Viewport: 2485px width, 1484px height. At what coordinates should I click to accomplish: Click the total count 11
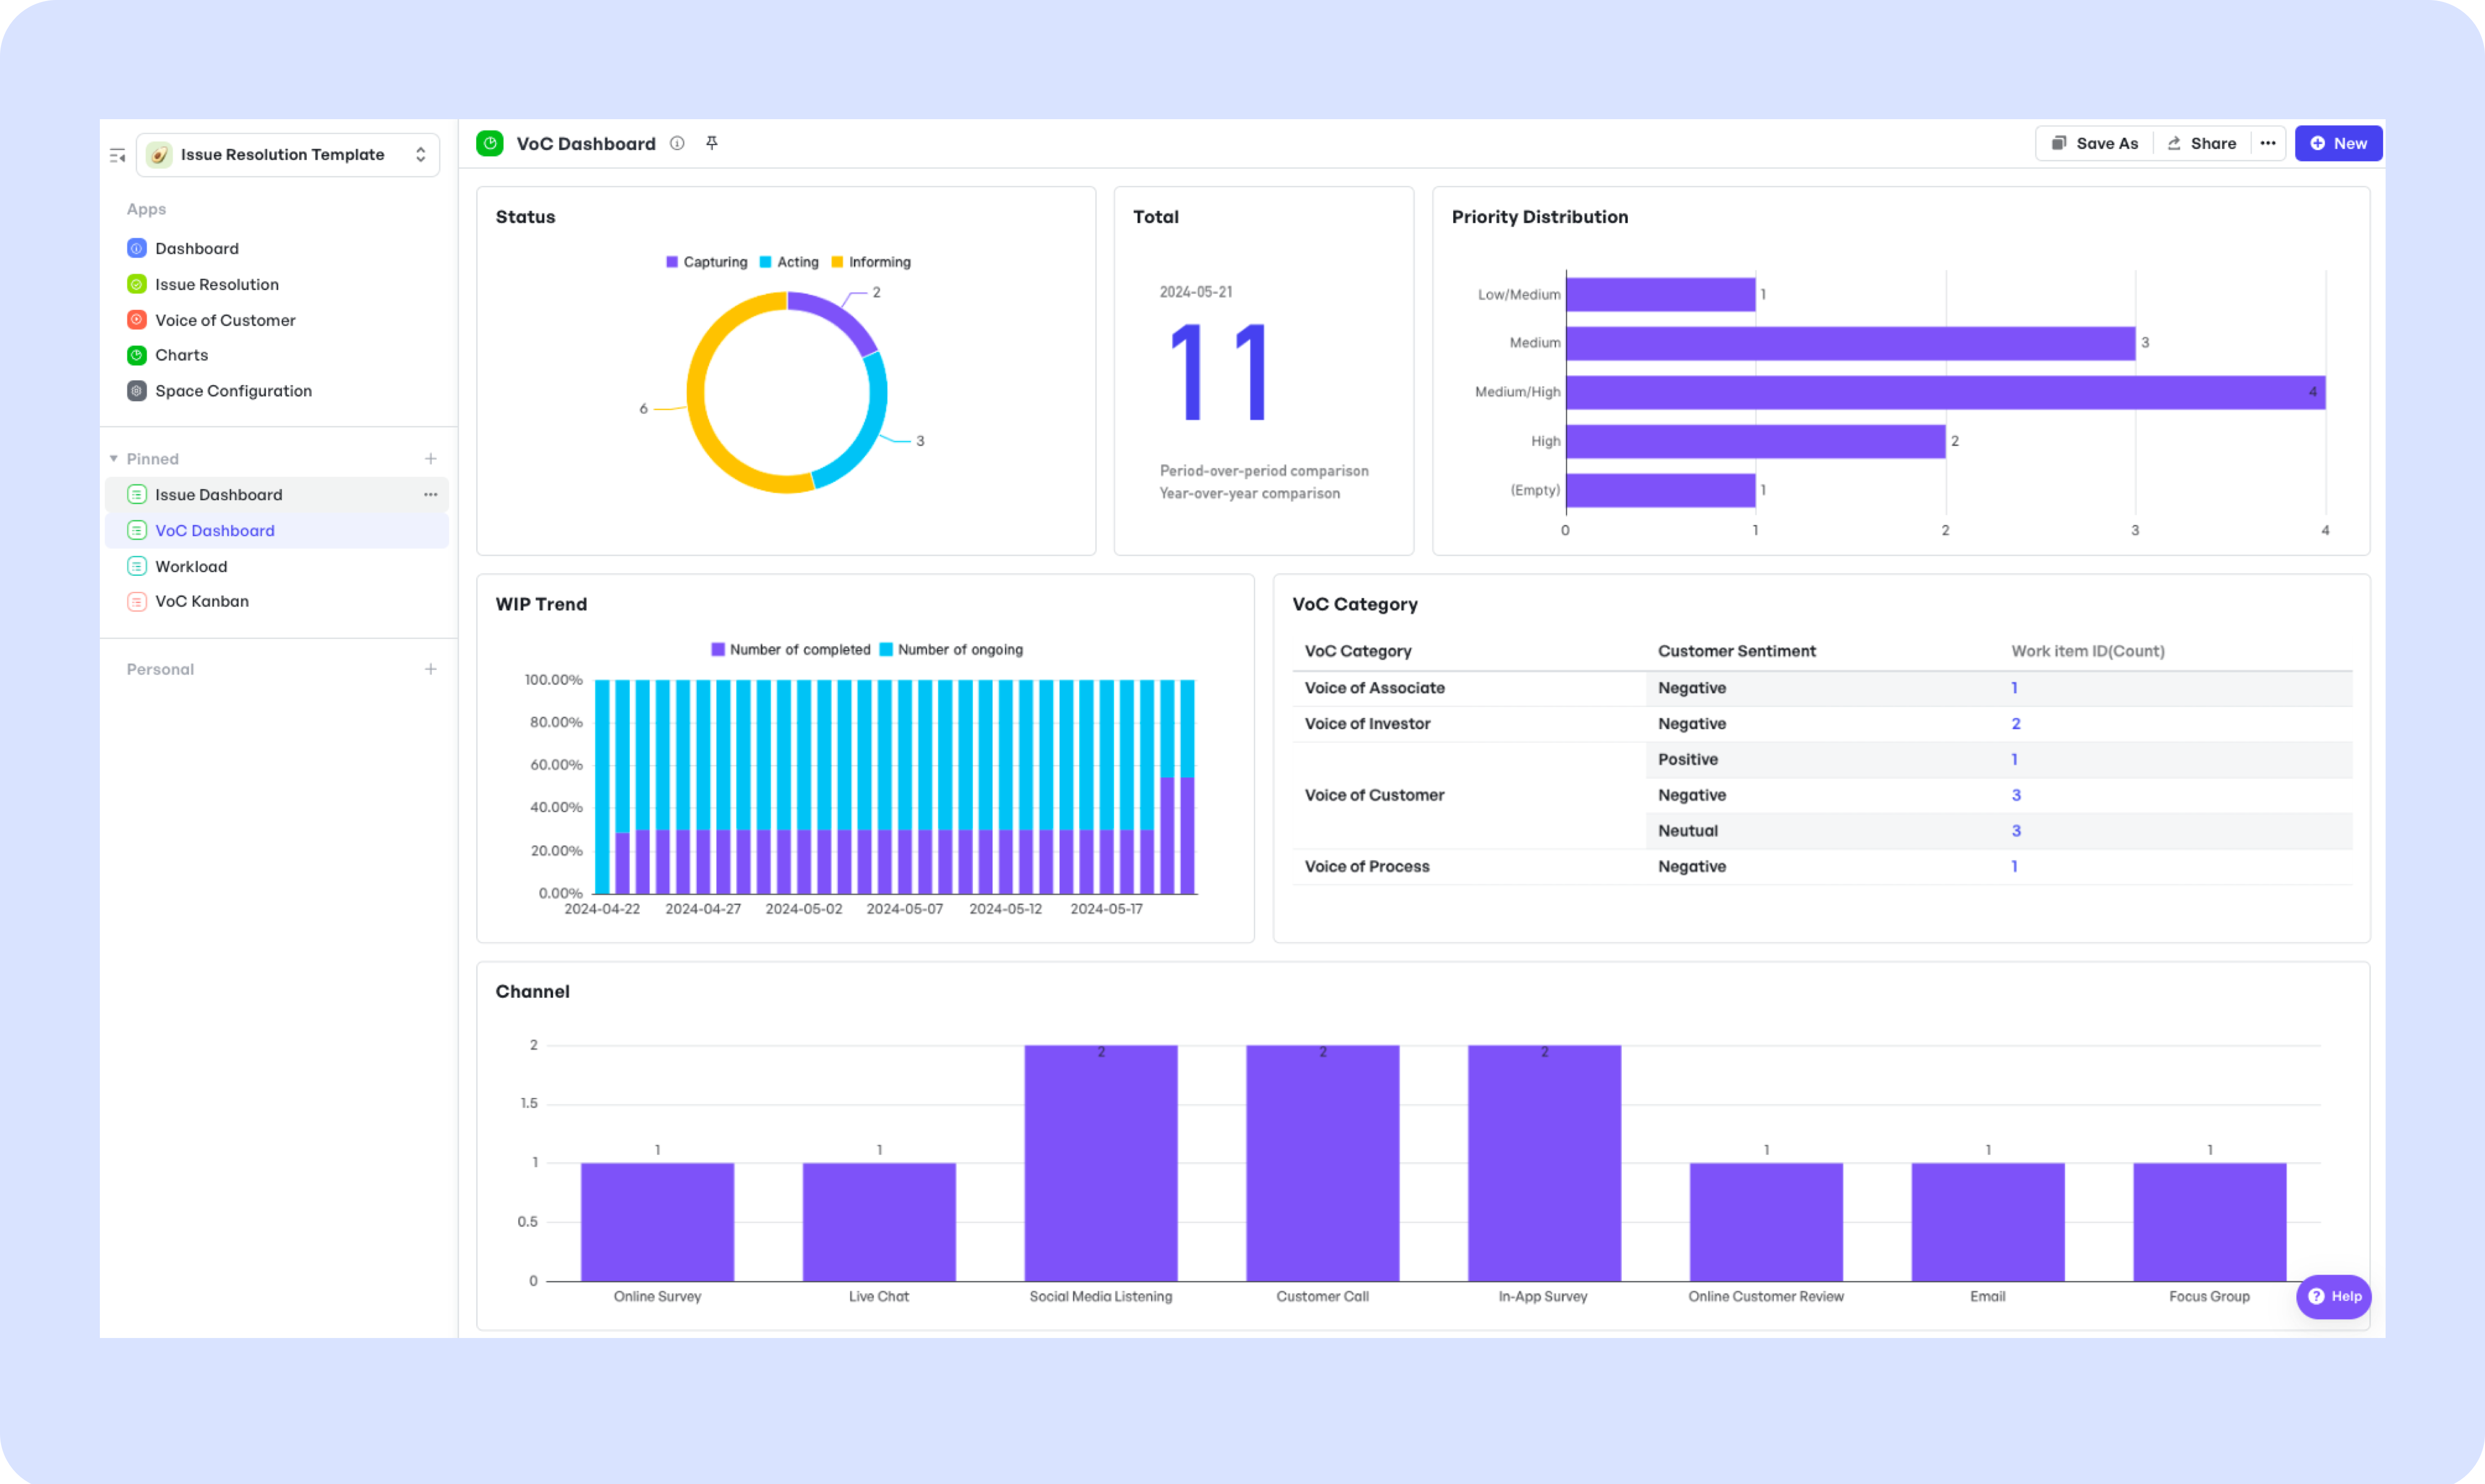tap(1219, 372)
